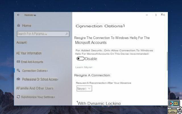Click the back arrow in Parameters window

point(18,15)
